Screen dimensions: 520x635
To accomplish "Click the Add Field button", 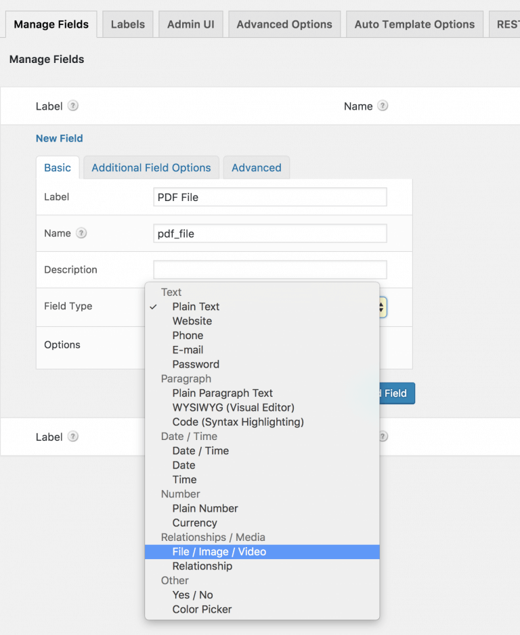I will click(396, 393).
